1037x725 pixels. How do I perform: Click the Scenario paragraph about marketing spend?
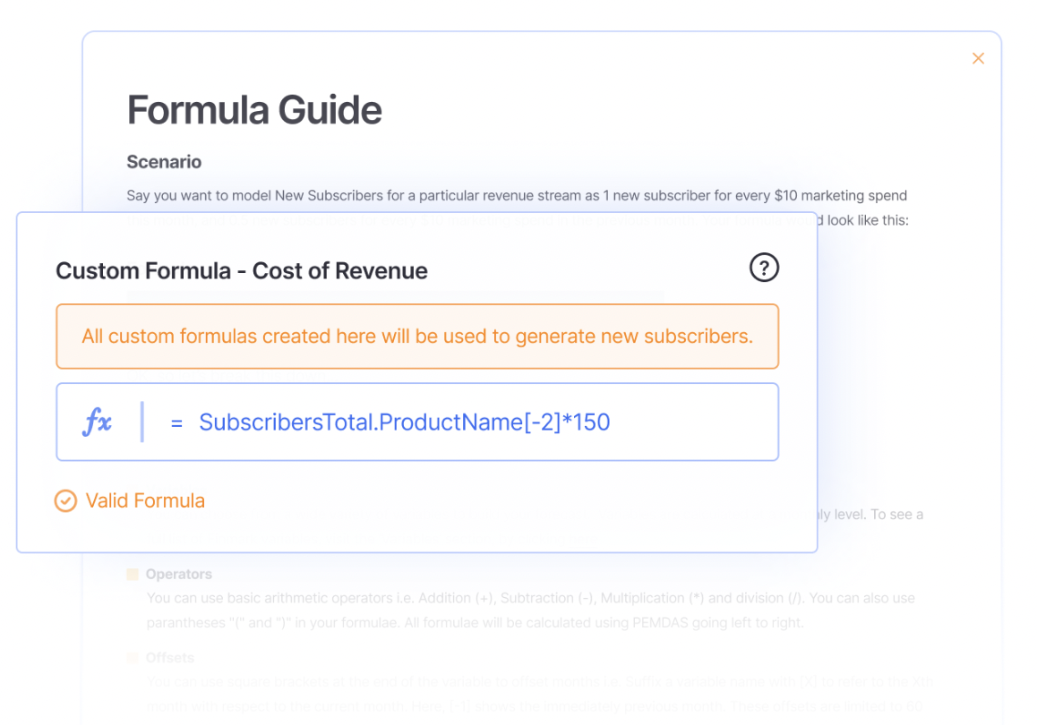[517, 196]
